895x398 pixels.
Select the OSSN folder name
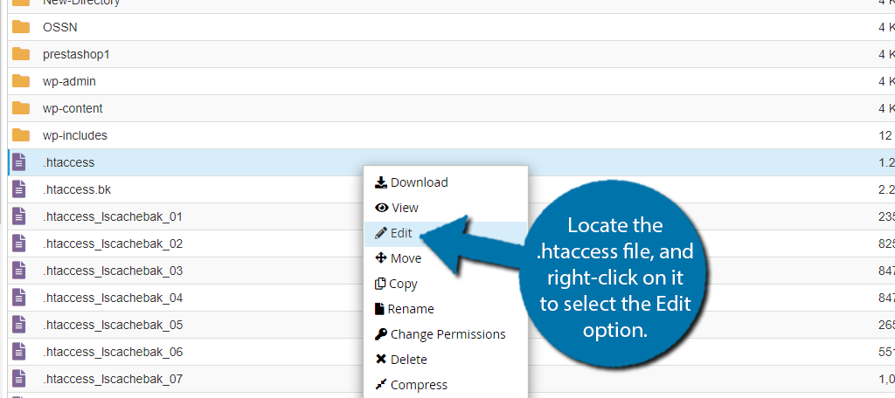click(x=60, y=27)
